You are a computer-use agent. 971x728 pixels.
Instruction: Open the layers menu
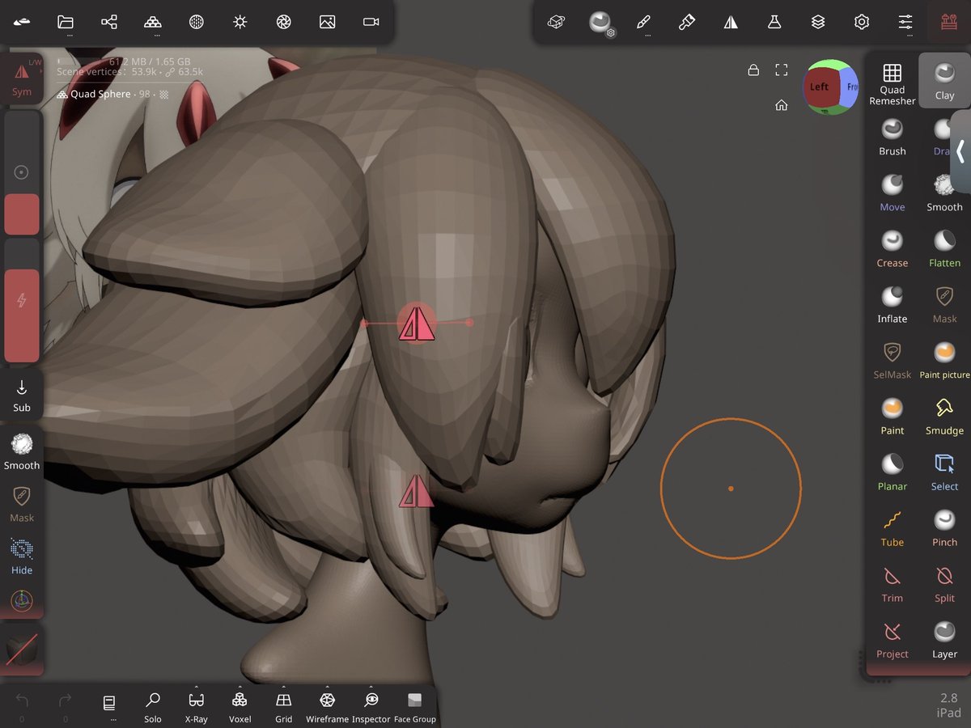coord(818,23)
